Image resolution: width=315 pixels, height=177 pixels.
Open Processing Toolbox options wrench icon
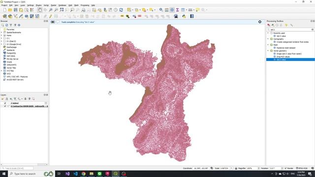pos(291,25)
